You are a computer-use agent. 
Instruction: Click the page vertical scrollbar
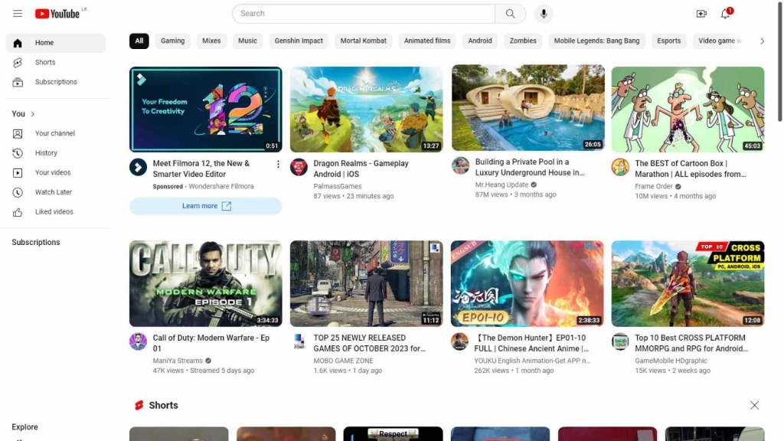[779, 63]
